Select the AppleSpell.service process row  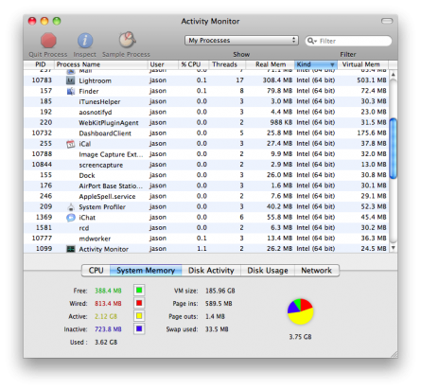(206, 196)
